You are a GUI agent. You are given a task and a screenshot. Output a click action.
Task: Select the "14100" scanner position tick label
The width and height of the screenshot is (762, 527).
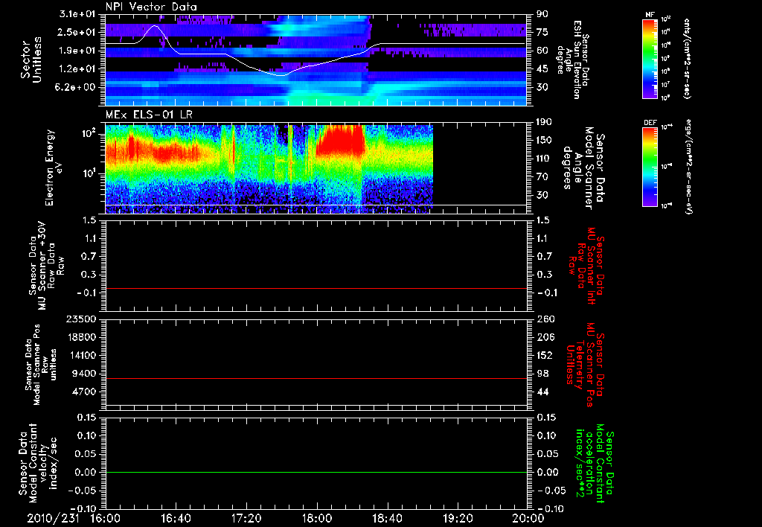point(82,355)
